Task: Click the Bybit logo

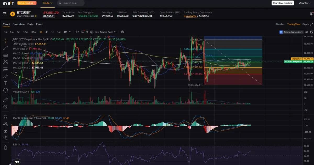Action: [x=8, y=3]
